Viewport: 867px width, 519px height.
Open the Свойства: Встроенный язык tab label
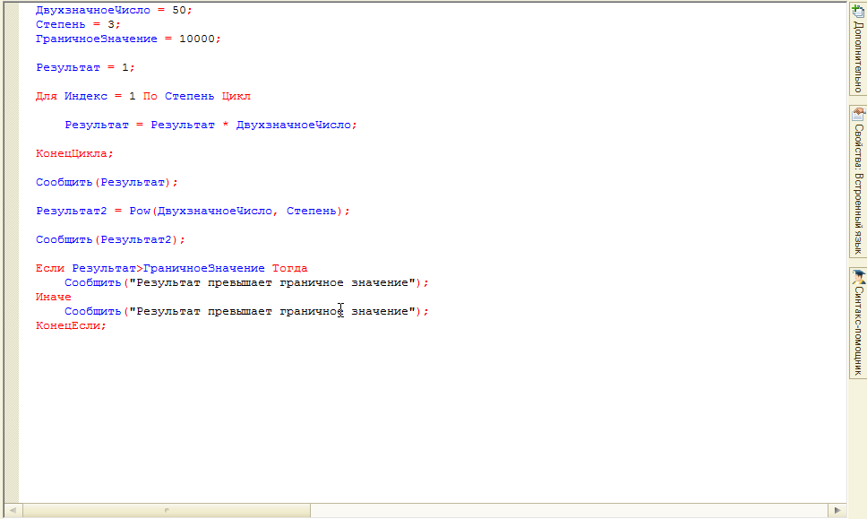pyautogui.click(x=858, y=188)
